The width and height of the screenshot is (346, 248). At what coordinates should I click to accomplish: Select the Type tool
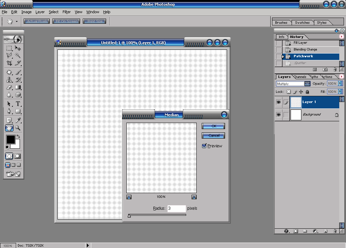(x=18, y=104)
